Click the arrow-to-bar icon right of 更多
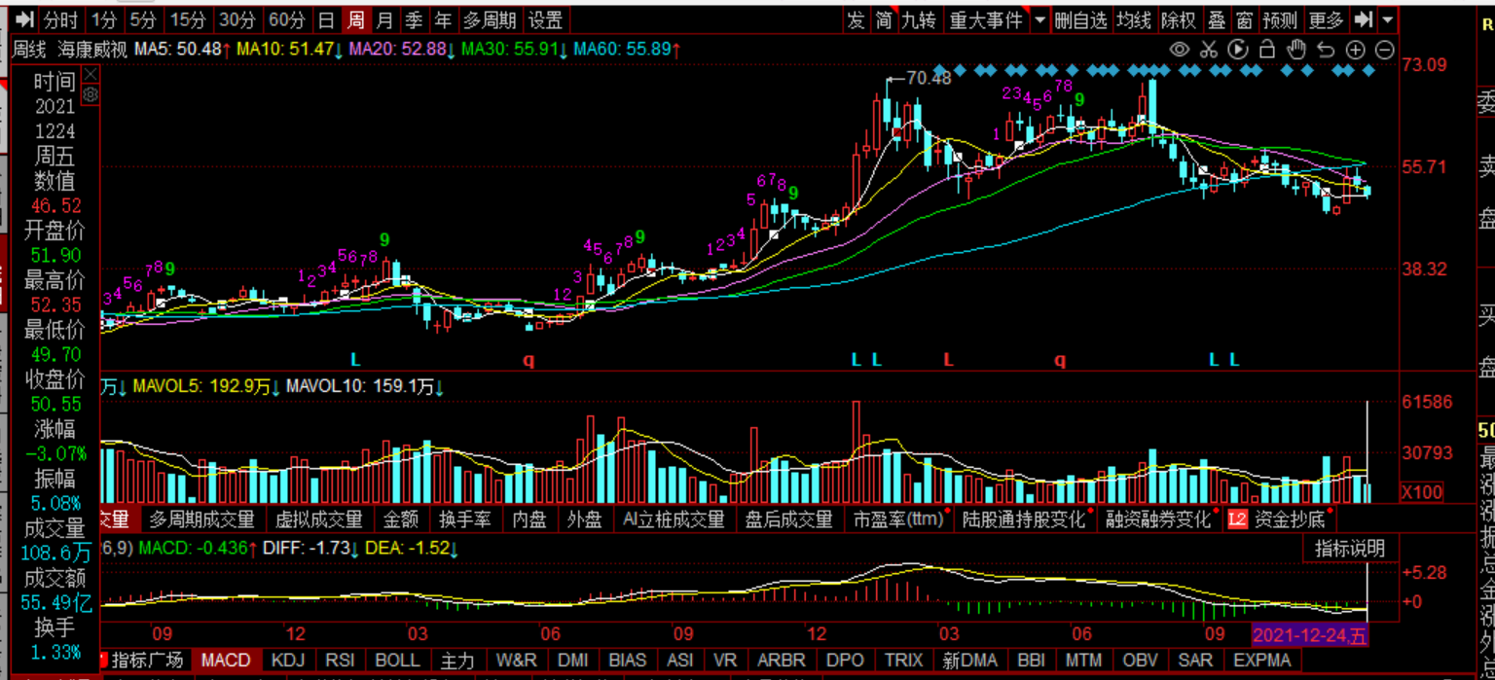The width and height of the screenshot is (1495, 680). 1364,19
